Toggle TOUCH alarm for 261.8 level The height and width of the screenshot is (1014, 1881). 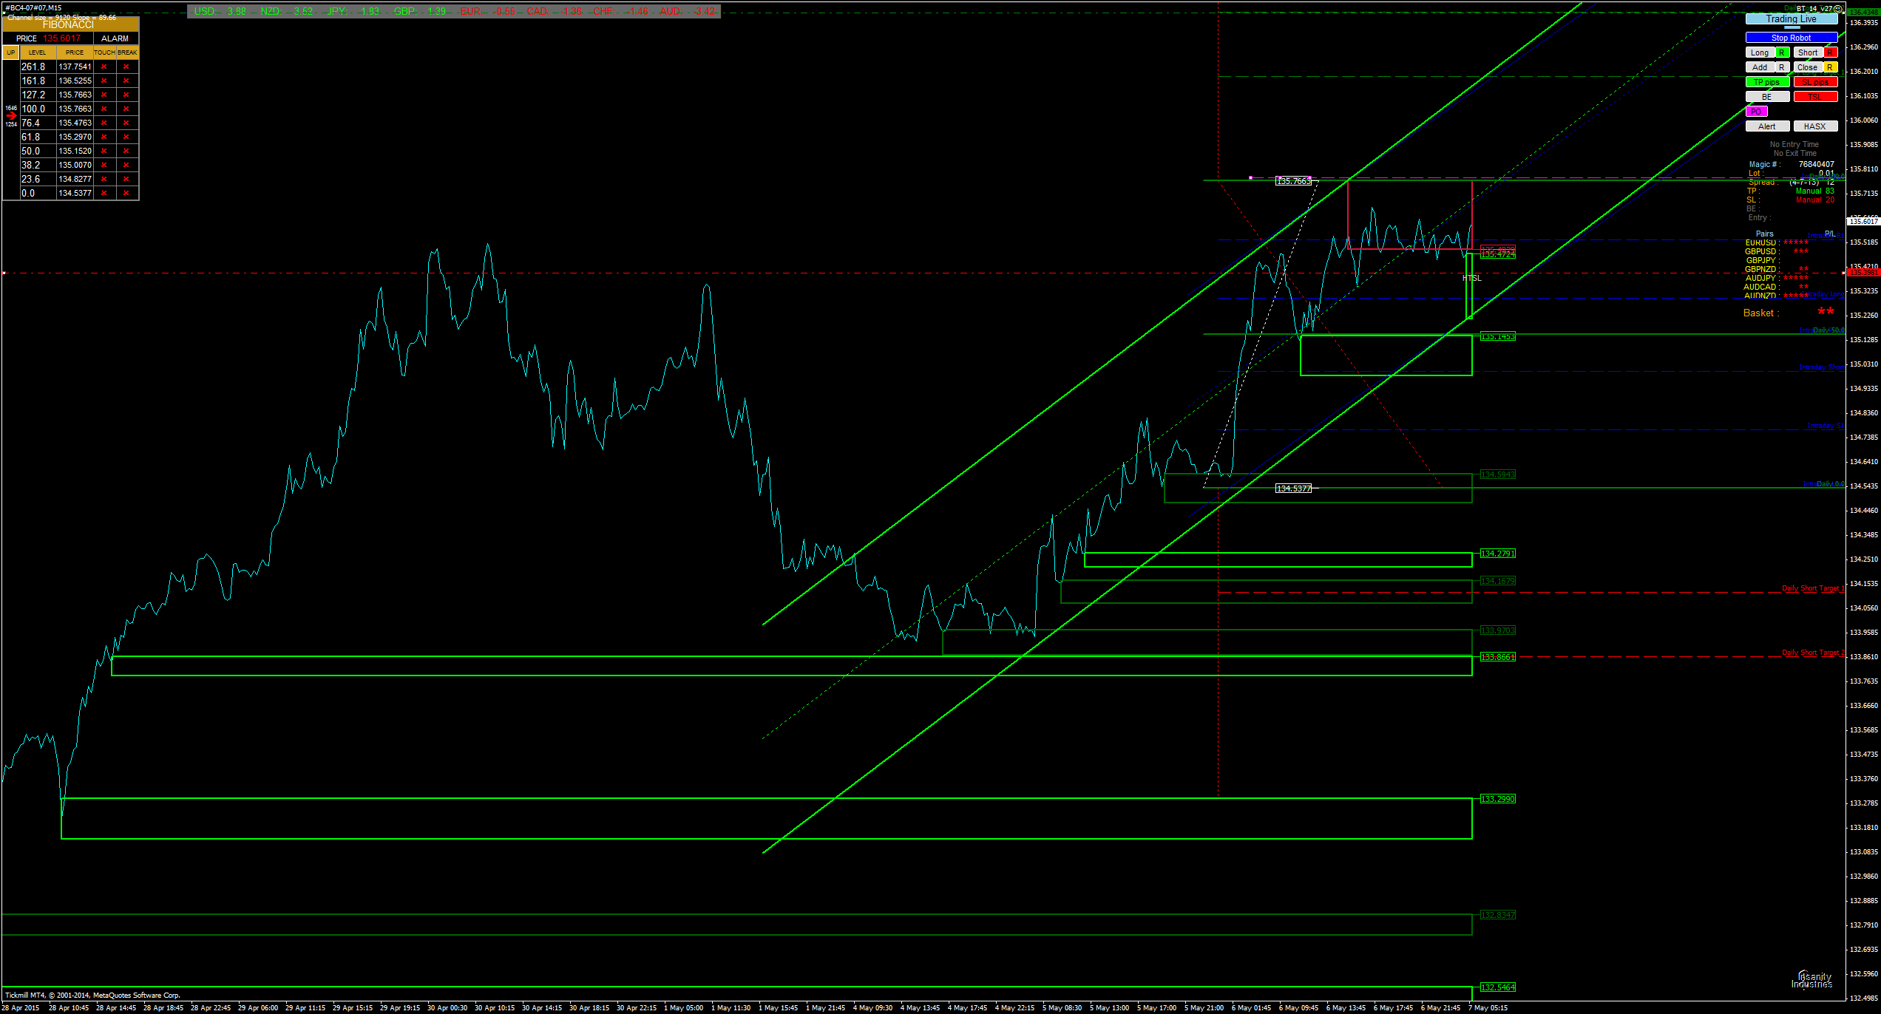tap(104, 67)
